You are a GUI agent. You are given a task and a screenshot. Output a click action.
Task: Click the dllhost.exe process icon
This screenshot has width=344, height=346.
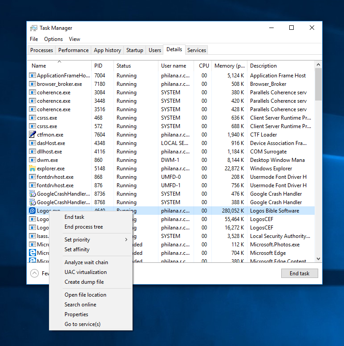coord(32,152)
